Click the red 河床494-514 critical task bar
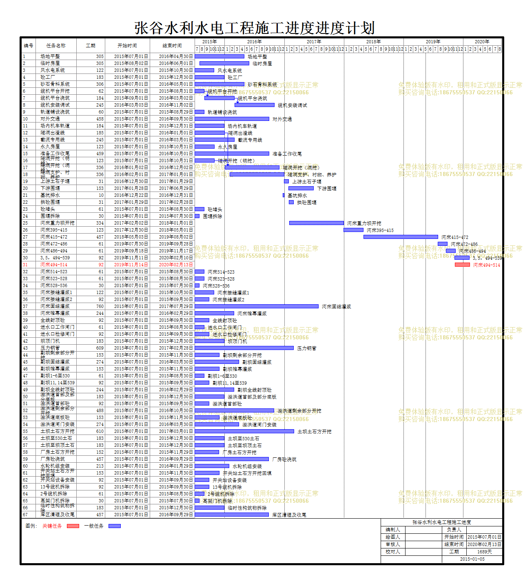The width and height of the screenshot is (523, 584). [463, 265]
